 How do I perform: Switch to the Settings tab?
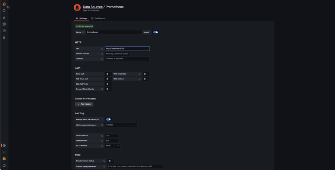[x=82, y=19]
